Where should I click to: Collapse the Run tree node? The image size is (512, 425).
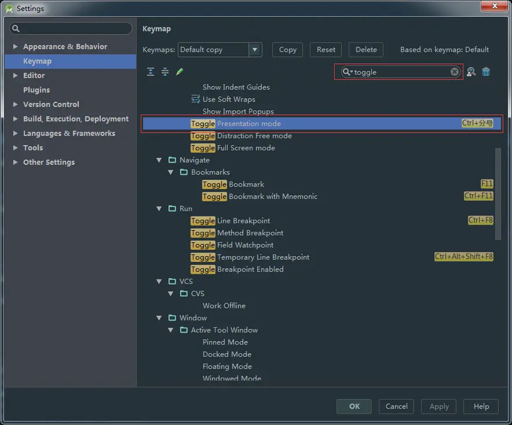[159, 209]
